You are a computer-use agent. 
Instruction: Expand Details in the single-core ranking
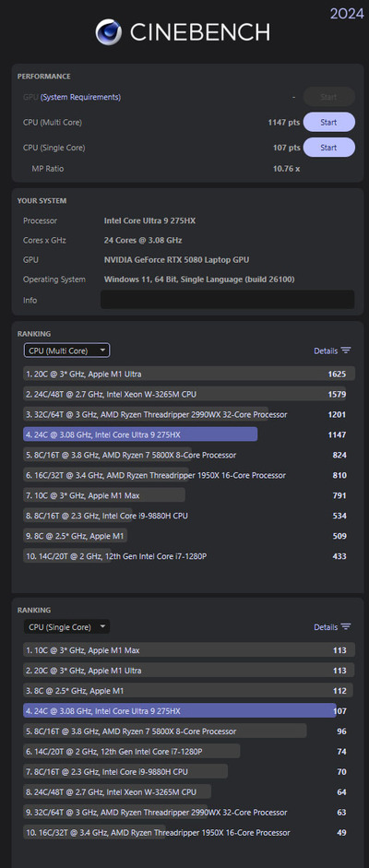coord(326,626)
